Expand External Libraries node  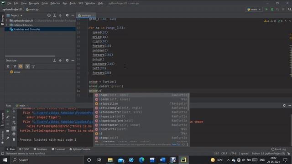point(7,25)
